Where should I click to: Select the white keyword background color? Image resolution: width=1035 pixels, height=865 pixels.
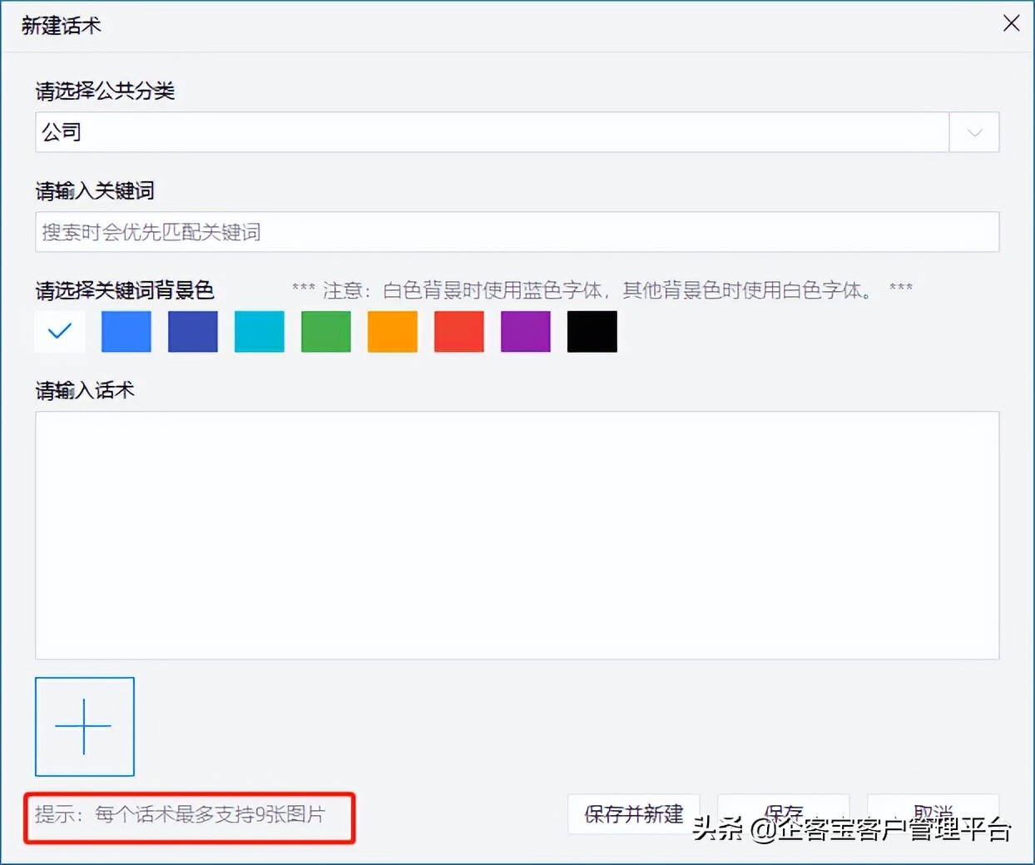59,331
